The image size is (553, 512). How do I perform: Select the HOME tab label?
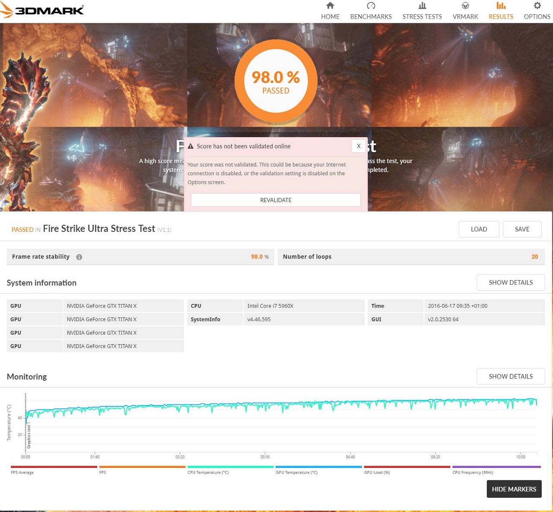pyautogui.click(x=330, y=16)
